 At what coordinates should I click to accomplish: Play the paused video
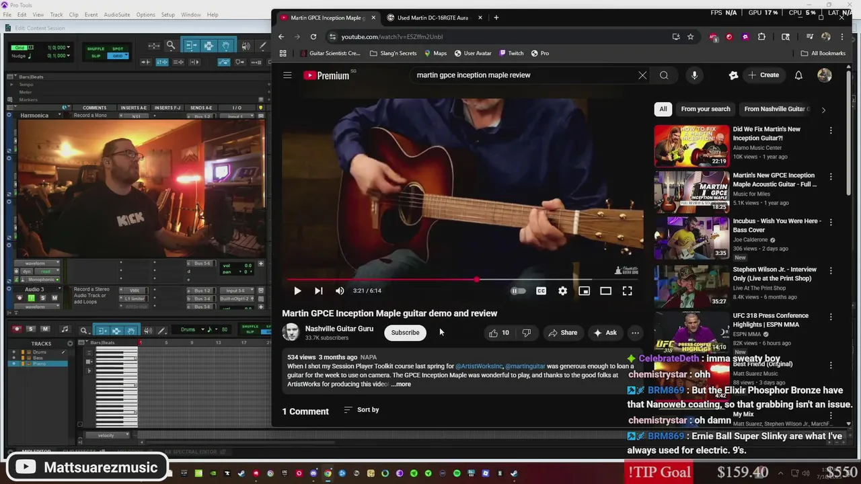point(297,291)
